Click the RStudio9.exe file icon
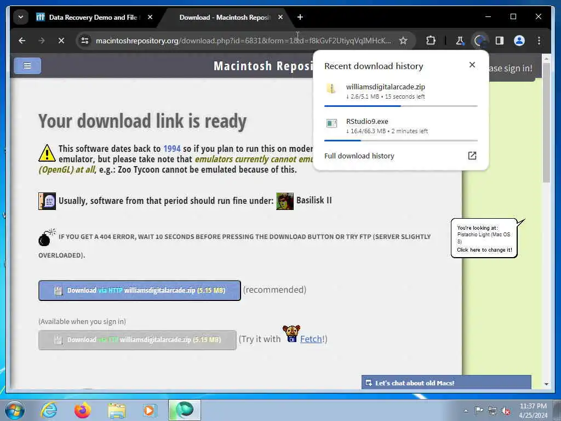Screen dimensions: 561x421 tap(331, 123)
